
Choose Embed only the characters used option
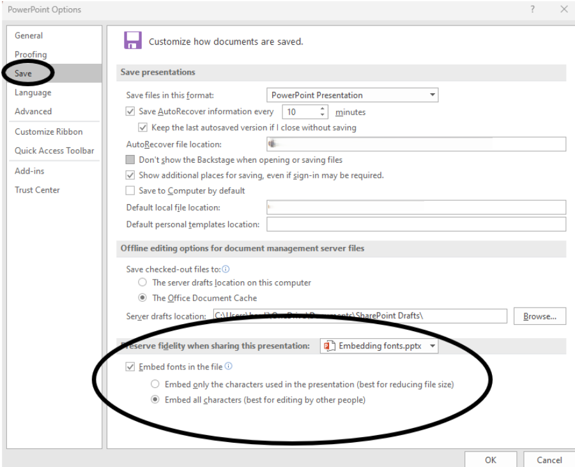[x=155, y=384]
